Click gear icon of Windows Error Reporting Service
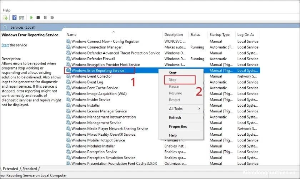 [68, 70]
